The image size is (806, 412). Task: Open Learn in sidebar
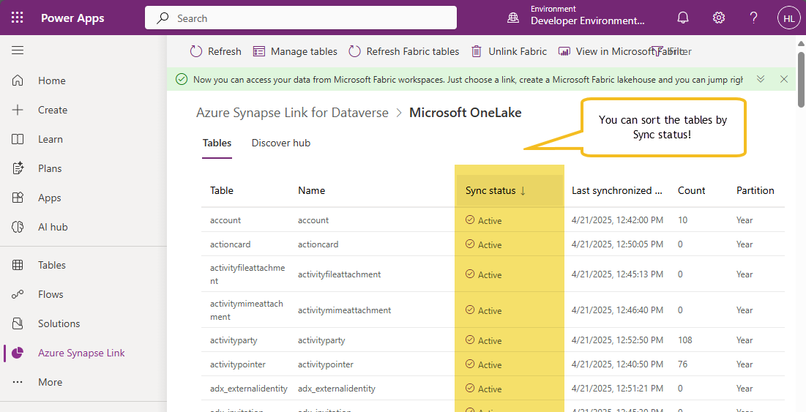pos(51,139)
